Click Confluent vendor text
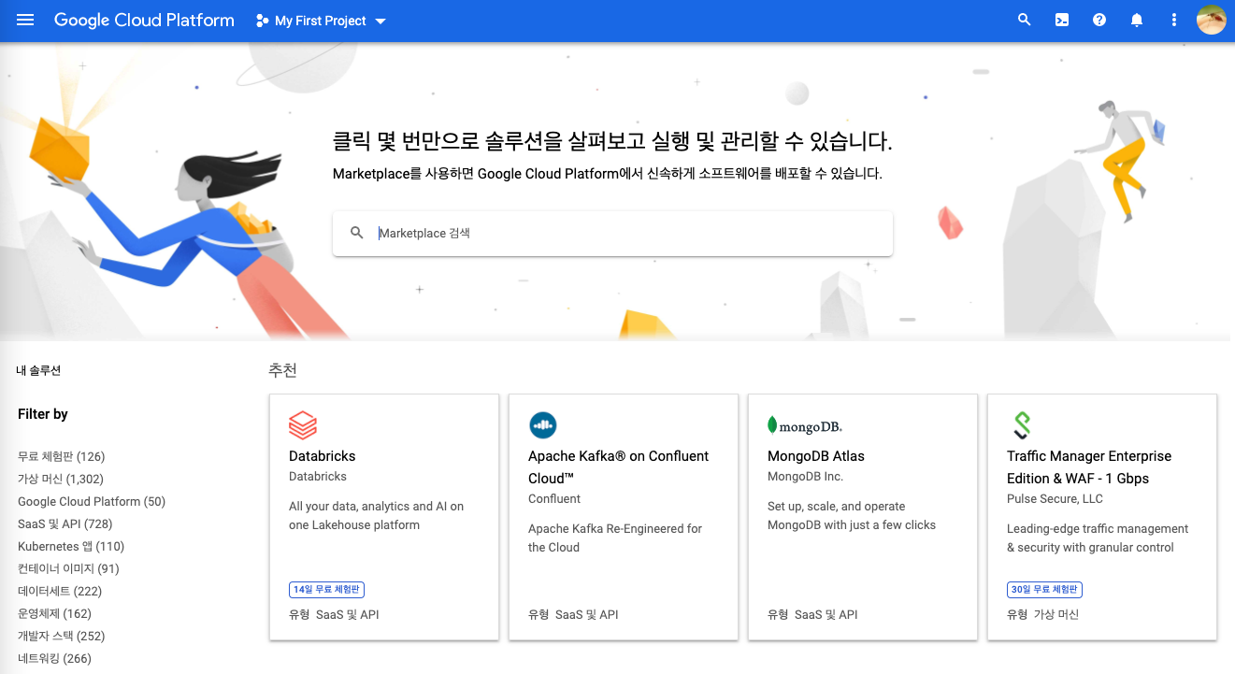This screenshot has width=1235, height=674. [x=554, y=499]
